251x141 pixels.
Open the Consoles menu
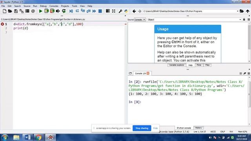(x=54, y=6)
